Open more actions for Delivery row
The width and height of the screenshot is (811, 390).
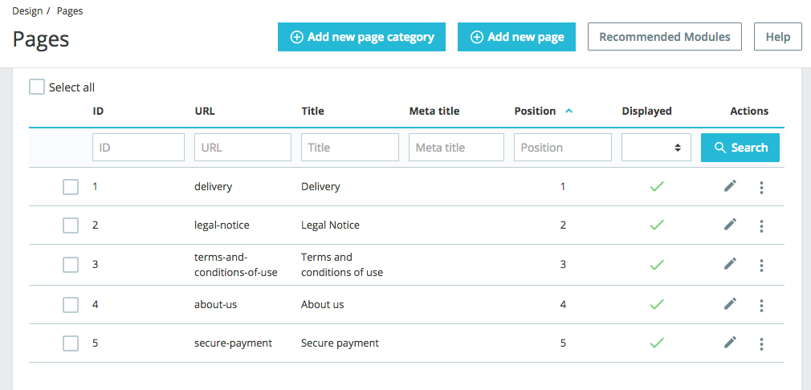pos(761,187)
